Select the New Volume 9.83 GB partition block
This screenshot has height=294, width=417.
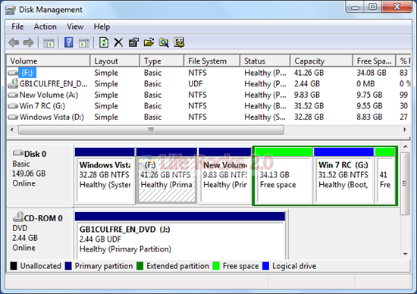[224, 176]
